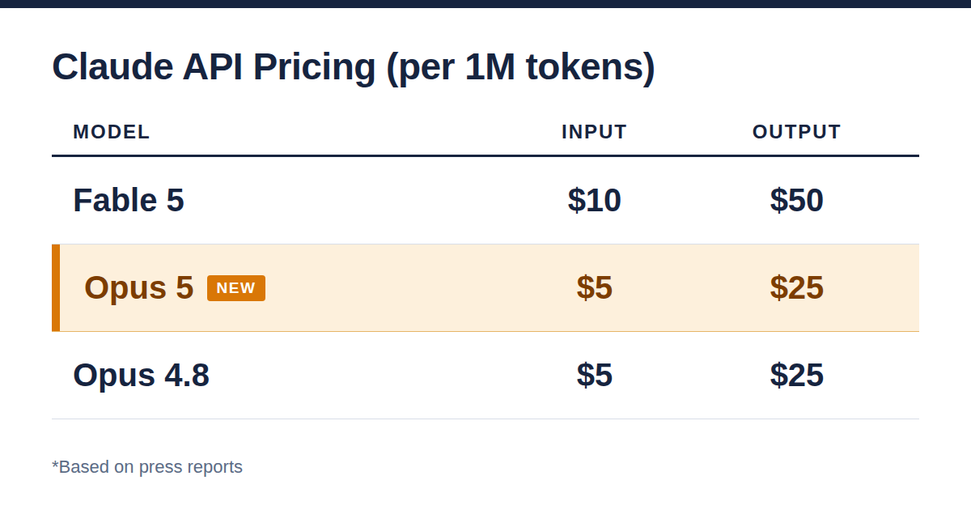Click the Fable 5 output price $50
The width and height of the screenshot is (971, 510).
[797, 200]
